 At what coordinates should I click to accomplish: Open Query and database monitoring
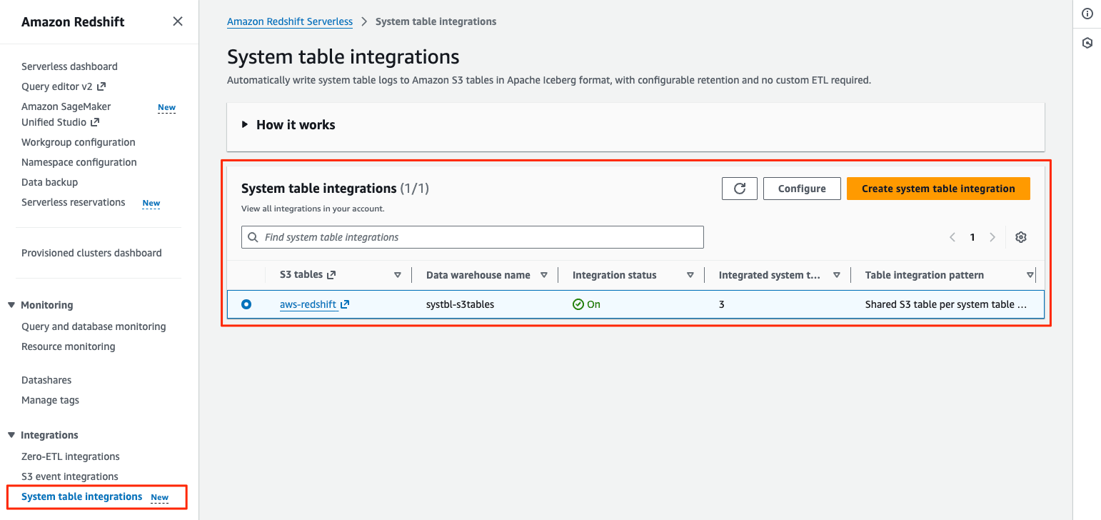pyautogui.click(x=94, y=326)
